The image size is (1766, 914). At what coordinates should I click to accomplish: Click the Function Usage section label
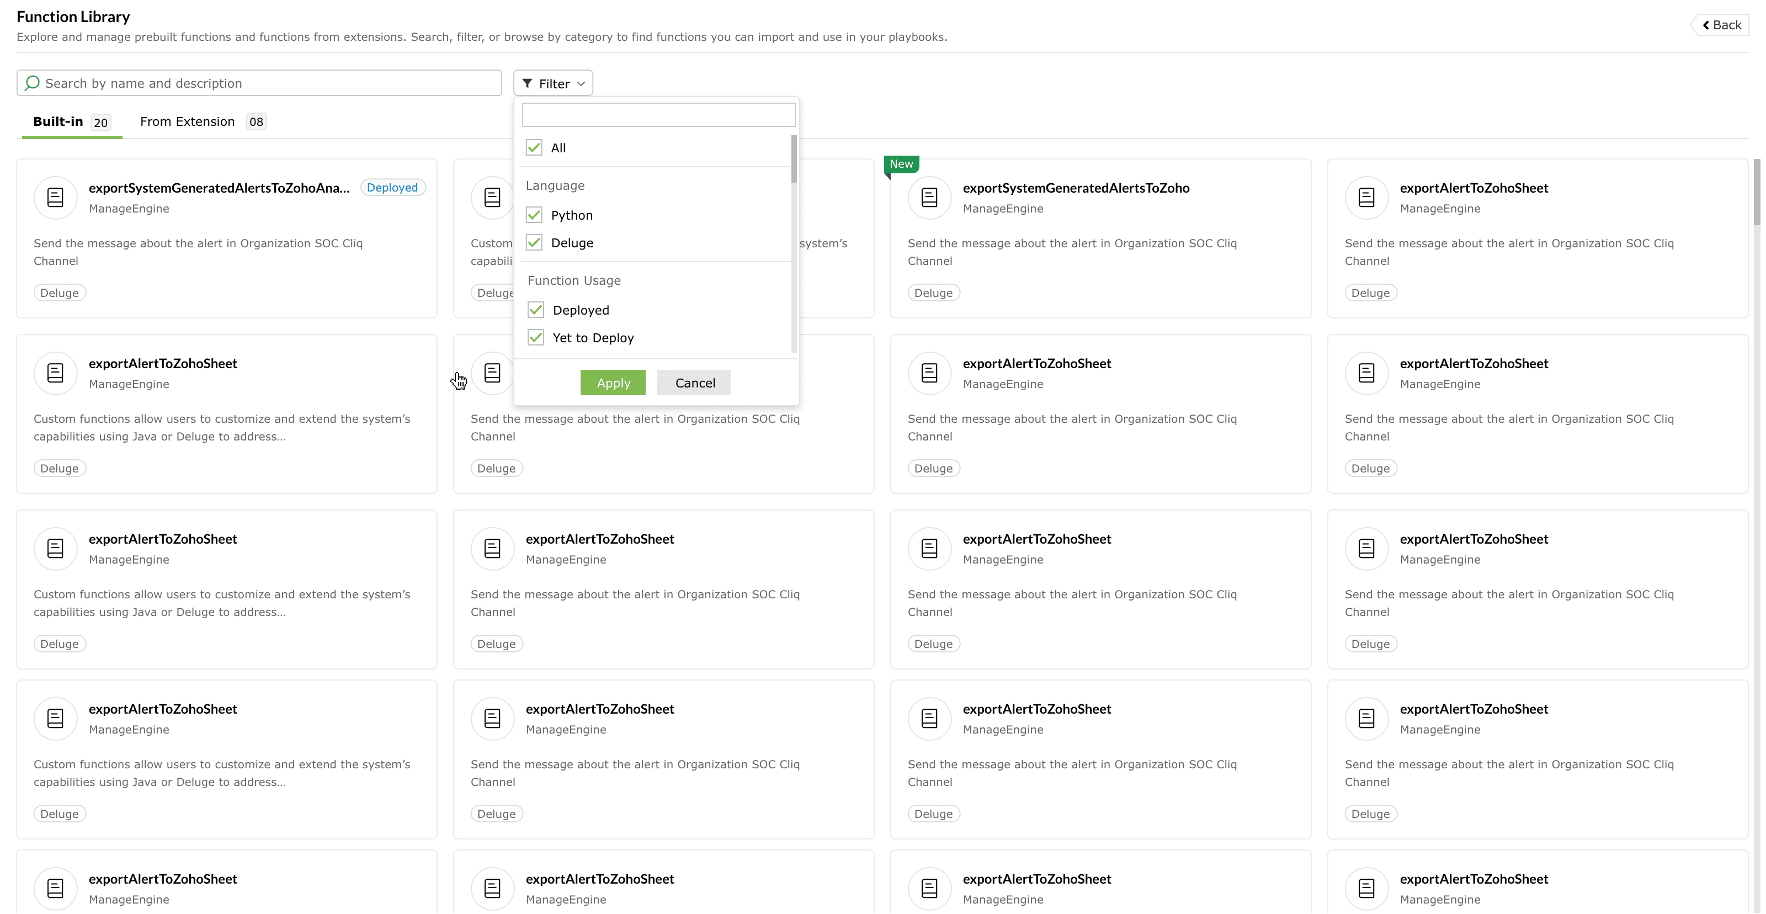pos(575,280)
